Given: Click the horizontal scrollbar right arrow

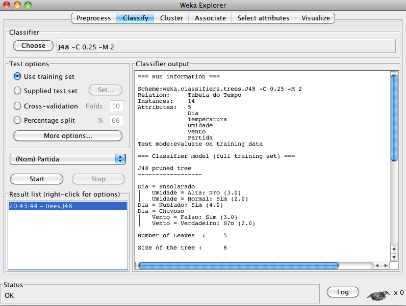Looking at the screenshot, I should [386, 265].
